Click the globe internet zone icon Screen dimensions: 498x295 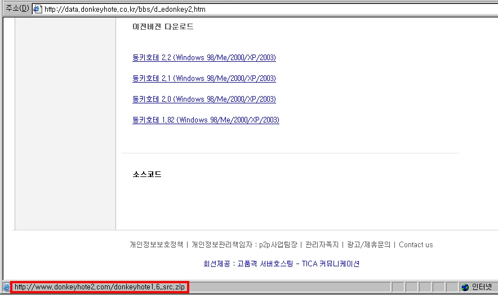point(465,287)
